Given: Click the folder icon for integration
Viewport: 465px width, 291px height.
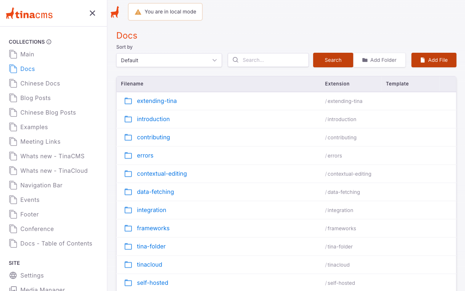Looking at the screenshot, I should tap(128, 210).
